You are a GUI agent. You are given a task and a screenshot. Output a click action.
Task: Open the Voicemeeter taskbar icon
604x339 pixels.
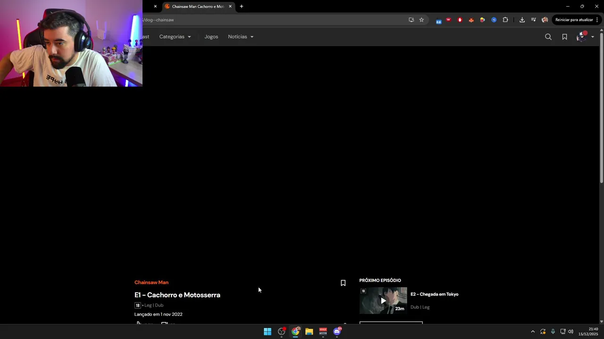pos(323,331)
